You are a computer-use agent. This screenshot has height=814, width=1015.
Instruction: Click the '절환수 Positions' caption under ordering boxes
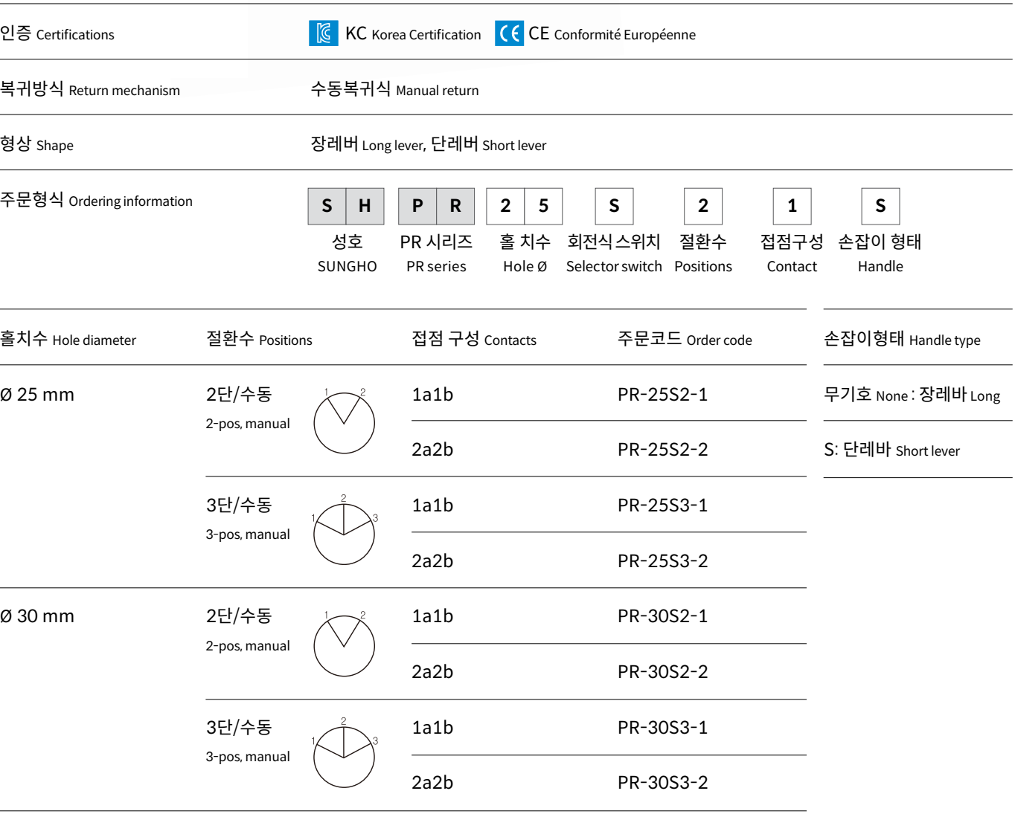click(x=703, y=253)
